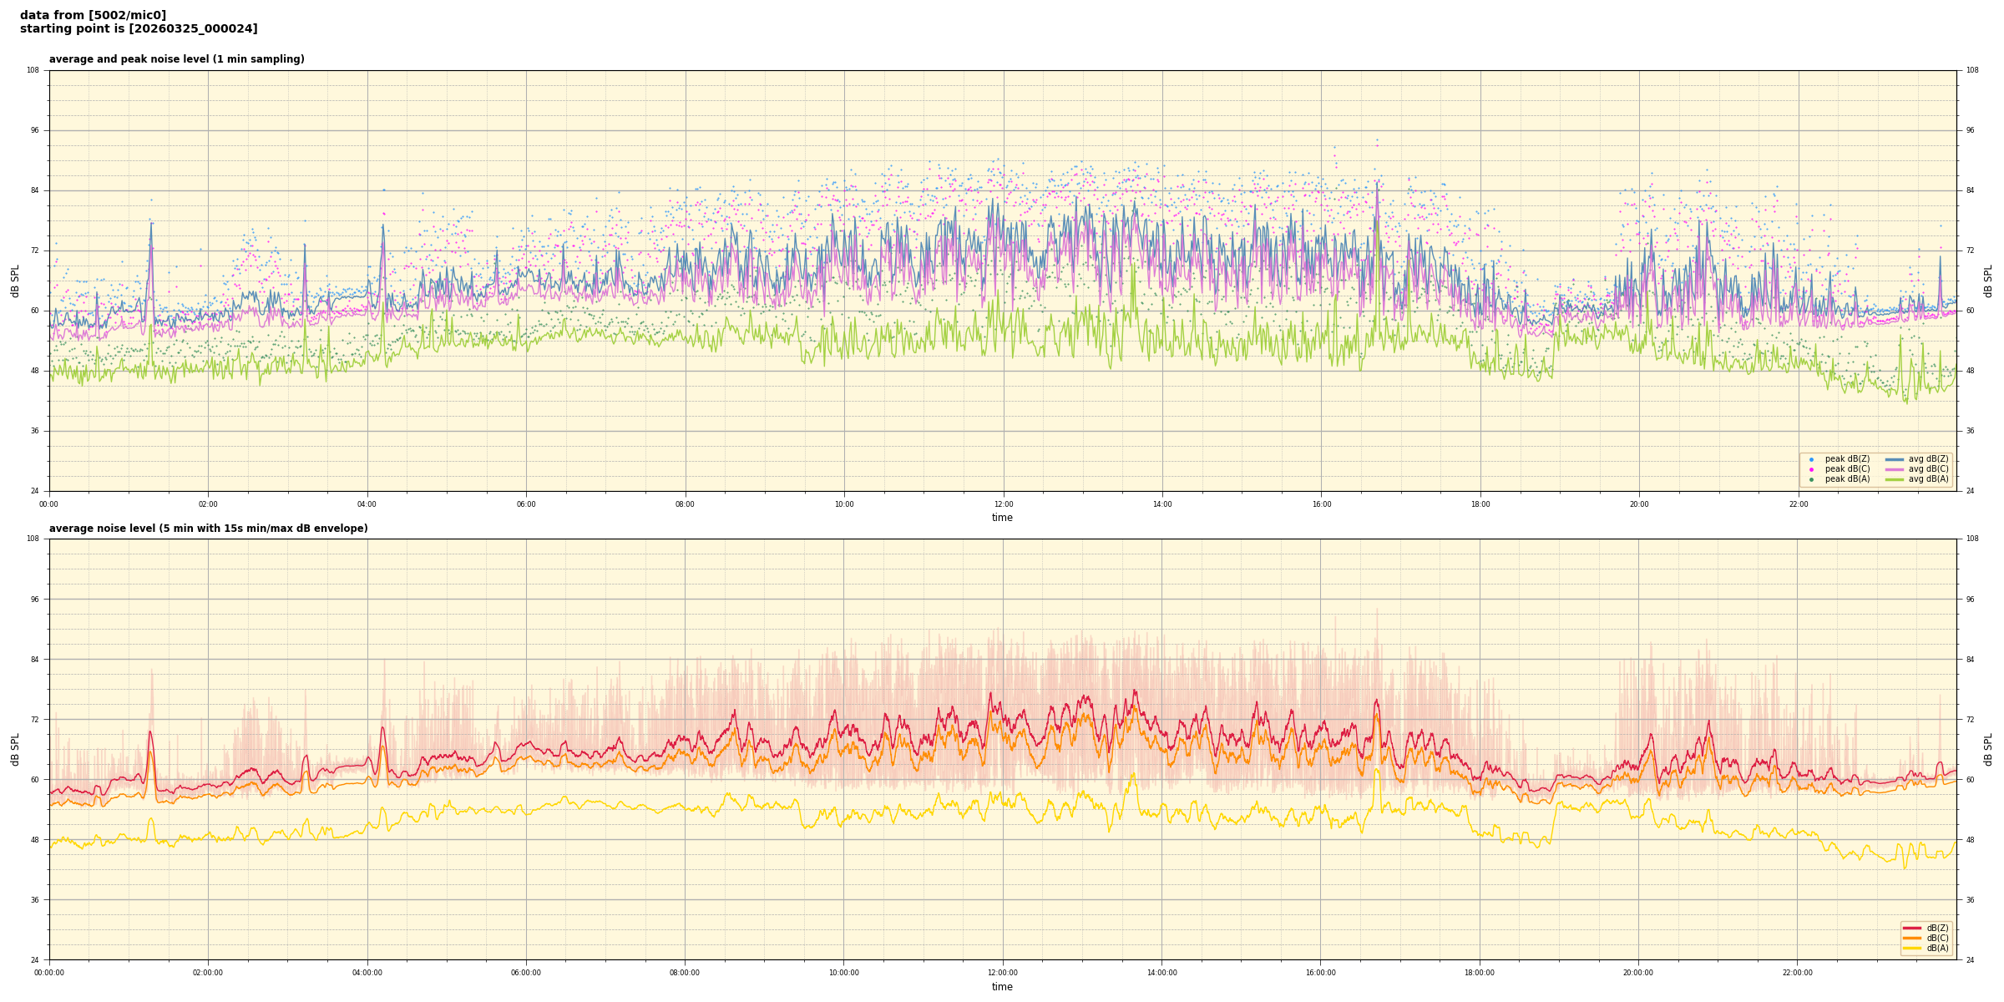
Task: Click the 96 tick label on top chart's left axis
Action: pos(34,130)
